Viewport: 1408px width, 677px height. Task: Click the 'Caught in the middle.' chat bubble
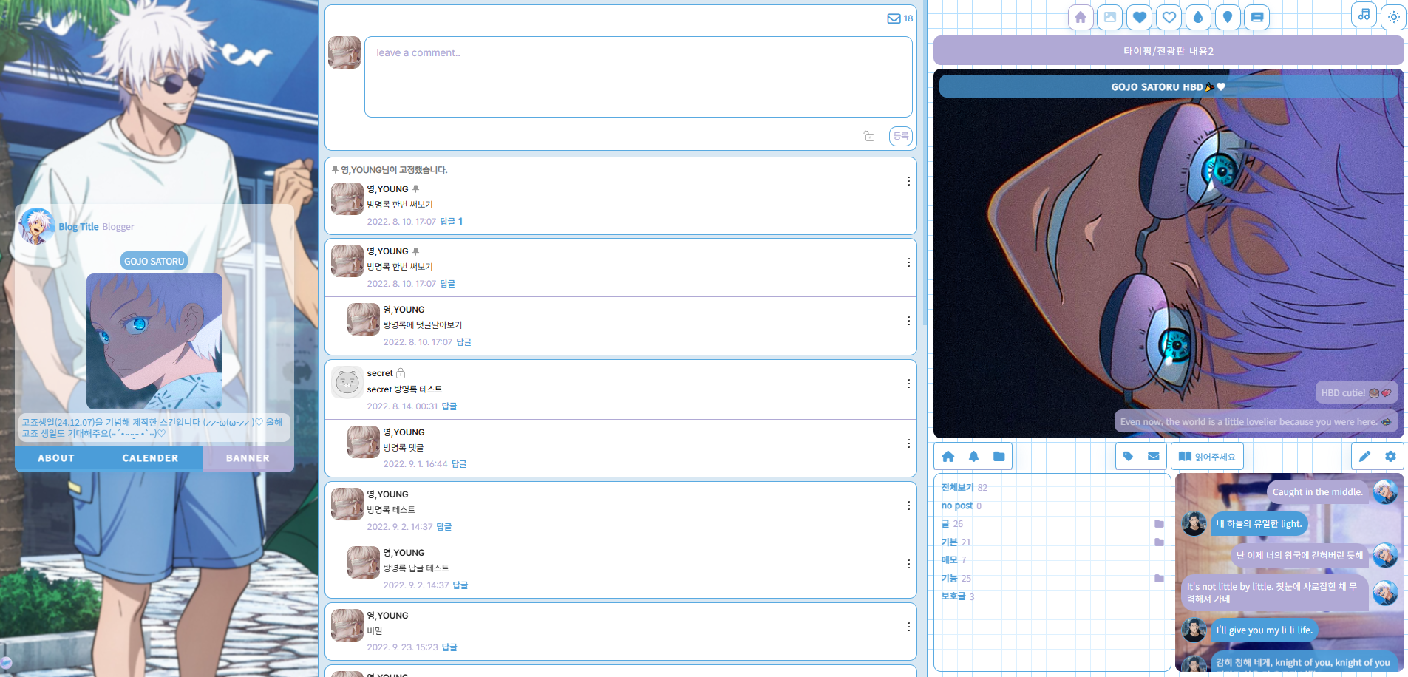pyautogui.click(x=1317, y=492)
